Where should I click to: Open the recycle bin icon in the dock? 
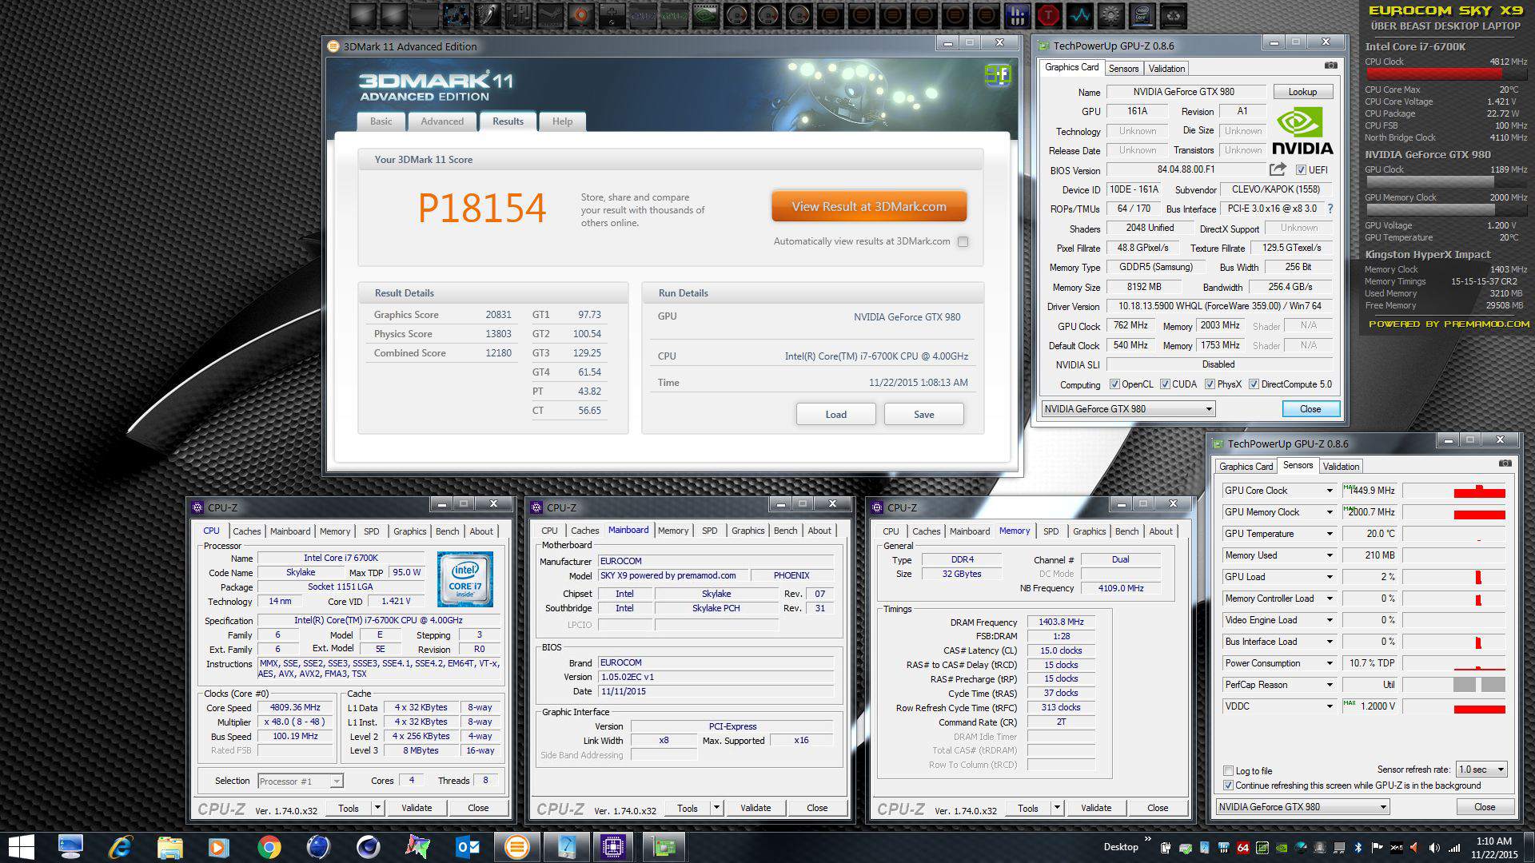(1174, 15)
